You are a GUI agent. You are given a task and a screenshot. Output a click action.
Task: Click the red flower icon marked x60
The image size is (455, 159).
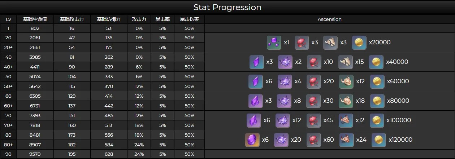point(314,140)
